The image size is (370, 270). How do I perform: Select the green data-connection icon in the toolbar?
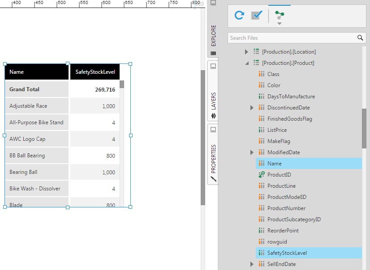coord(279,14)
